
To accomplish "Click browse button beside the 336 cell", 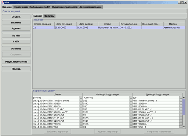I will pos(181,98).
